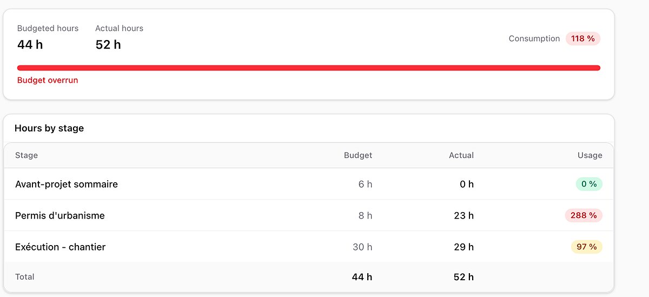Click the 118 % consumption badge
649x297 pixels.
pyautogui.click(x=583, y=38)
